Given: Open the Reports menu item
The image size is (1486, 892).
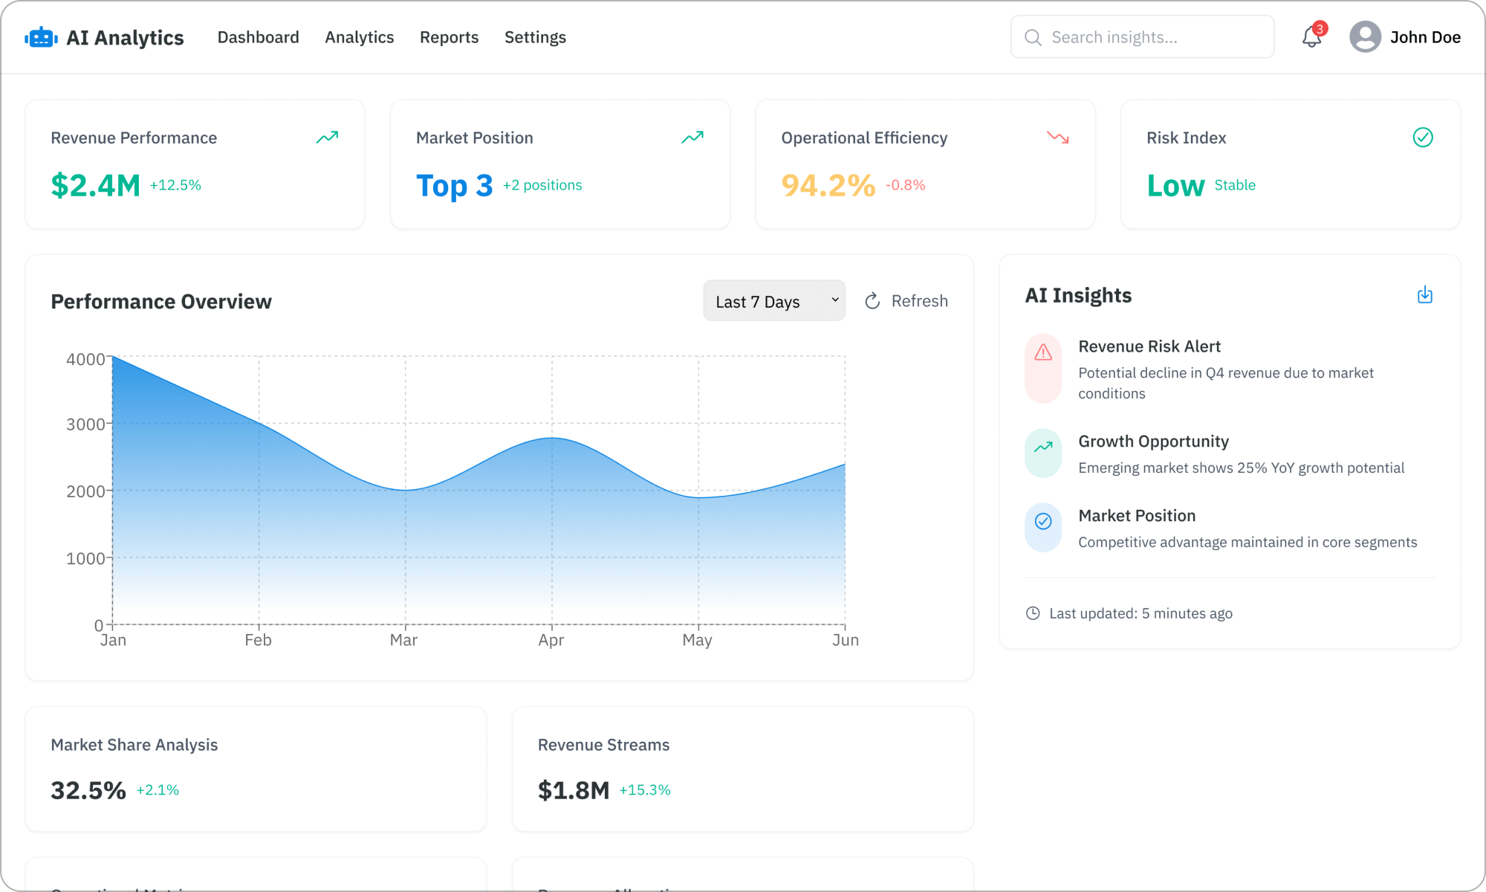Looking at the screenshot, I should coord(449,36).
